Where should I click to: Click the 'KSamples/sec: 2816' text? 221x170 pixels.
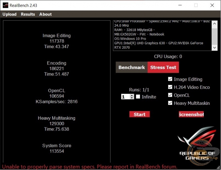pyautogui.click(x=57, y=102)
